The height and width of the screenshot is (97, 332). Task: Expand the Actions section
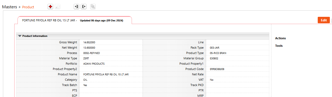point(281,38)
